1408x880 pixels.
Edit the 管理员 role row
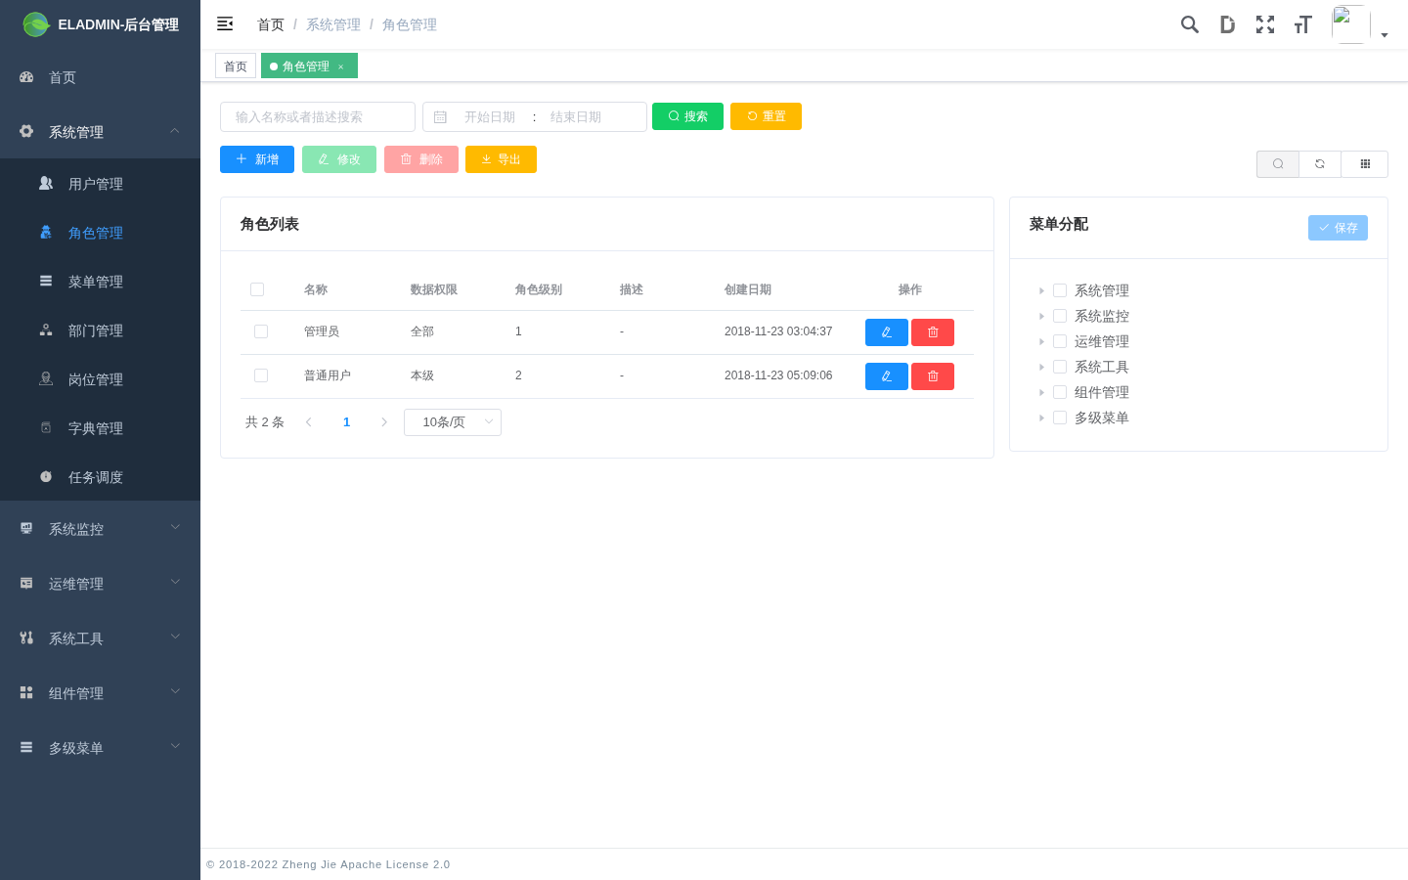tap(887, 332)
